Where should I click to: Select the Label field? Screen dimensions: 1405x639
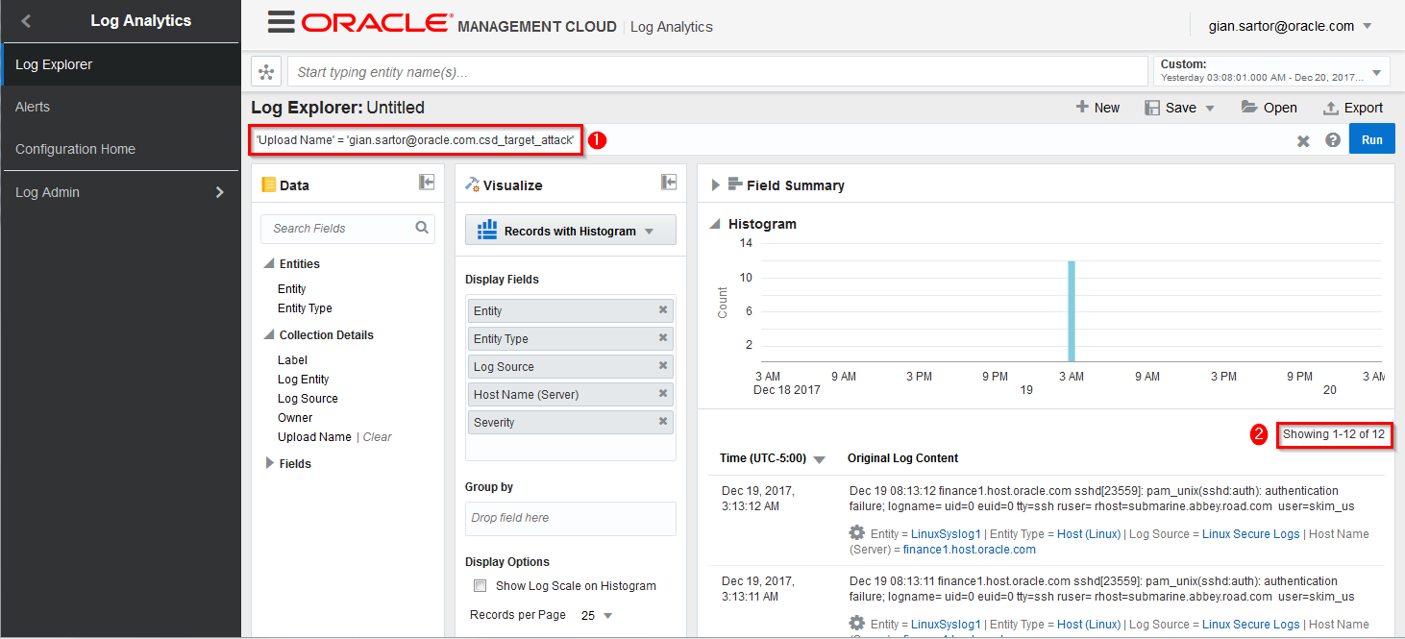click(292, 360)
